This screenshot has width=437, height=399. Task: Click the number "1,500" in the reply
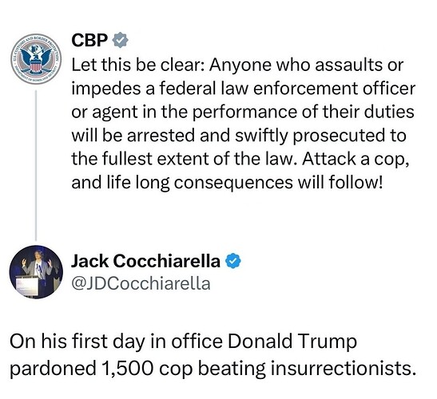127,368
